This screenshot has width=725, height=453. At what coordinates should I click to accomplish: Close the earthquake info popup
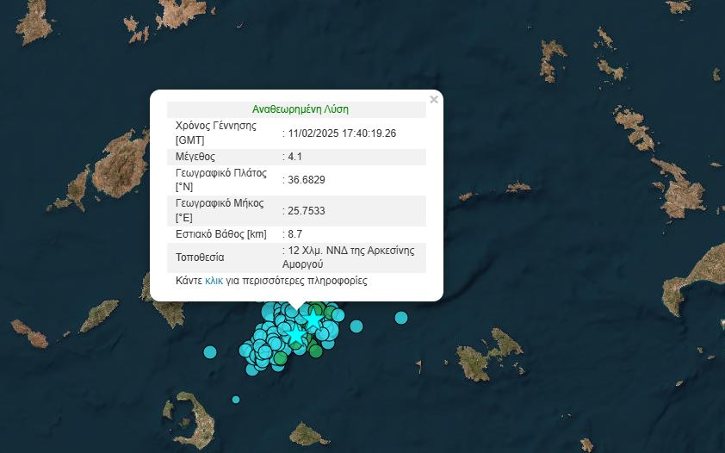point(433,100)
